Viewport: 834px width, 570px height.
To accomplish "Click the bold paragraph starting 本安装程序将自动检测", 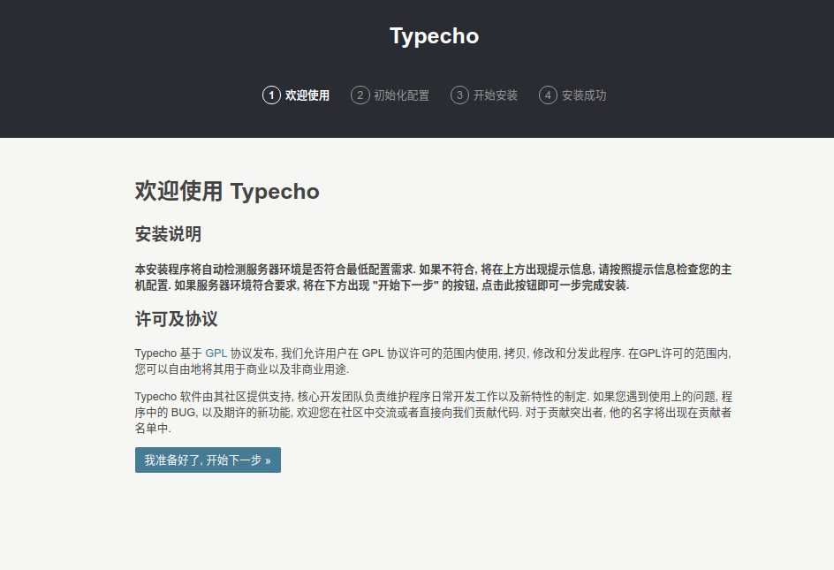I will pos(434,277).
